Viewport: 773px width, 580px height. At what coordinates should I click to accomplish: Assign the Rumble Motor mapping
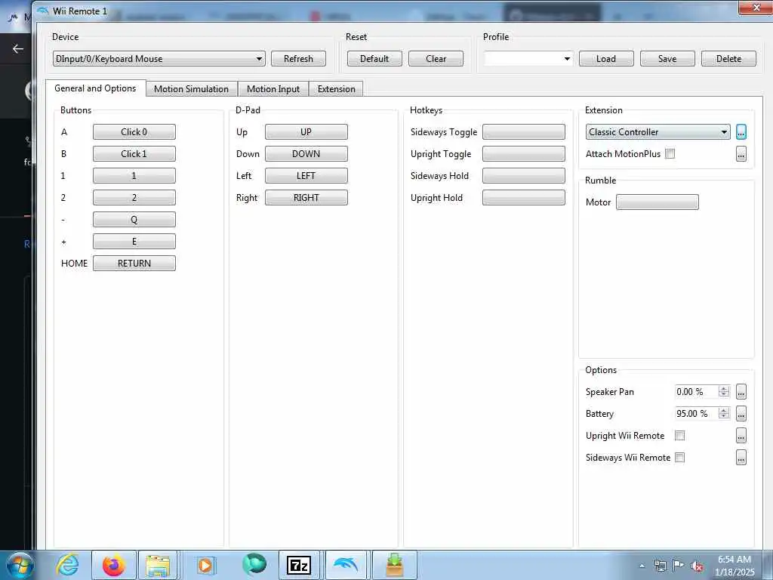click(x=658, y=202)
